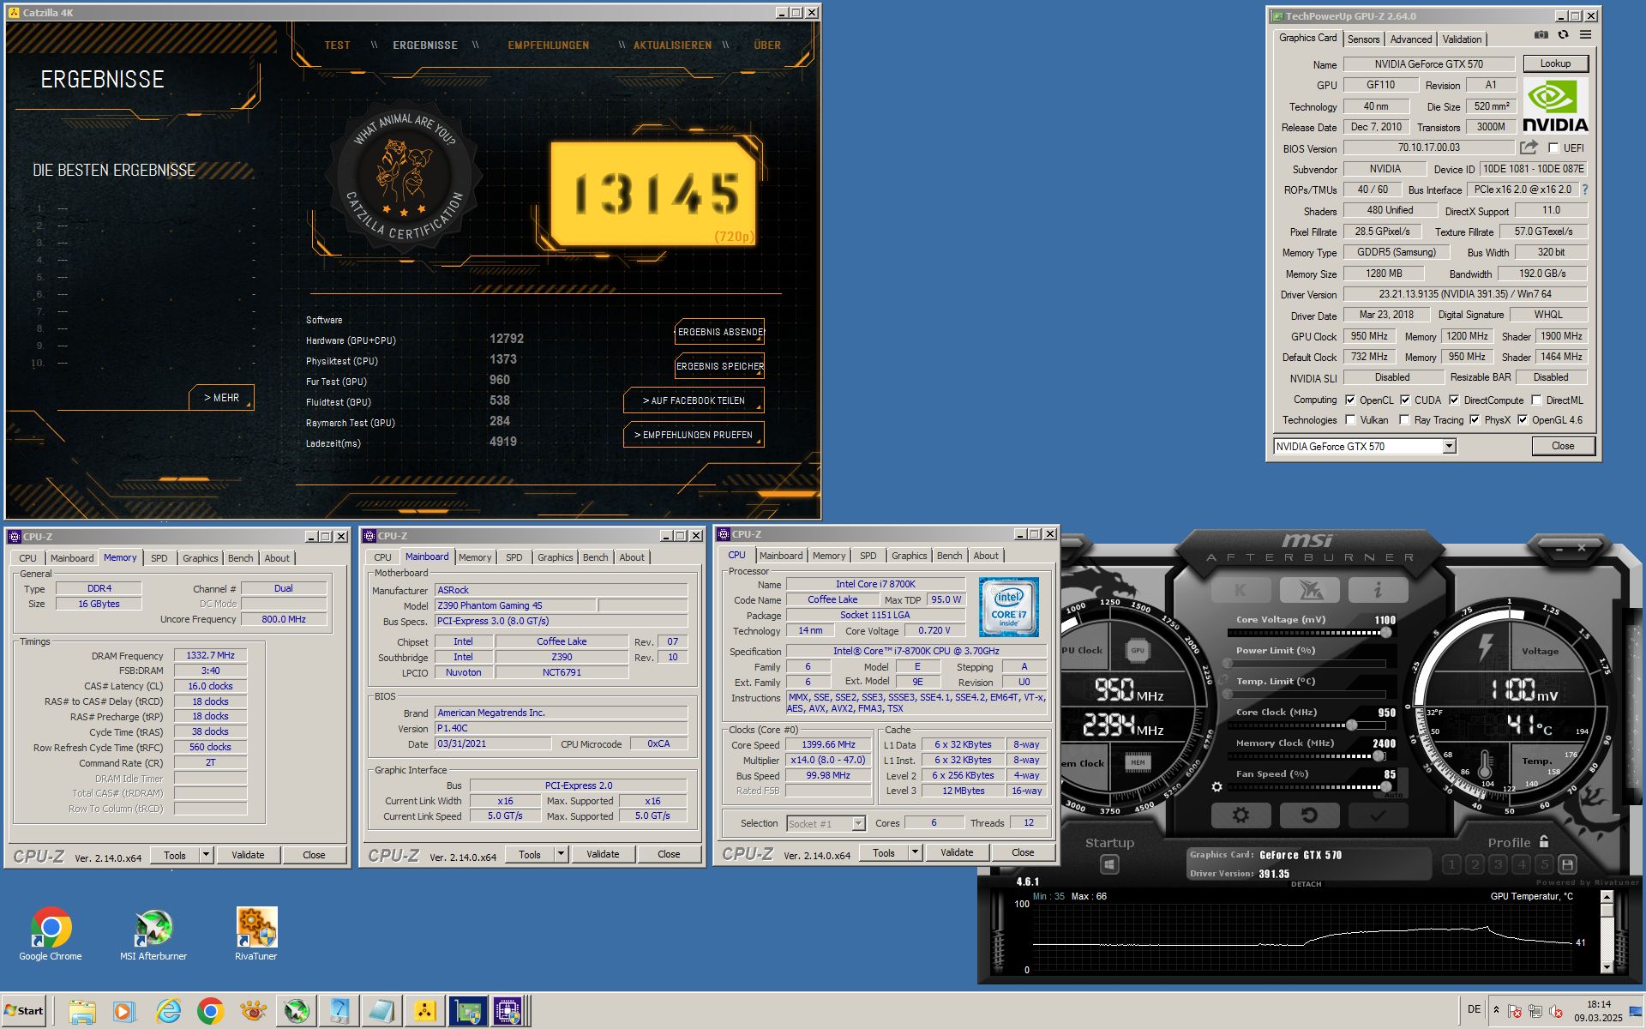Switch to GPU-Z Advanced tab
1646x1029 pixels.
point(1410,39)
